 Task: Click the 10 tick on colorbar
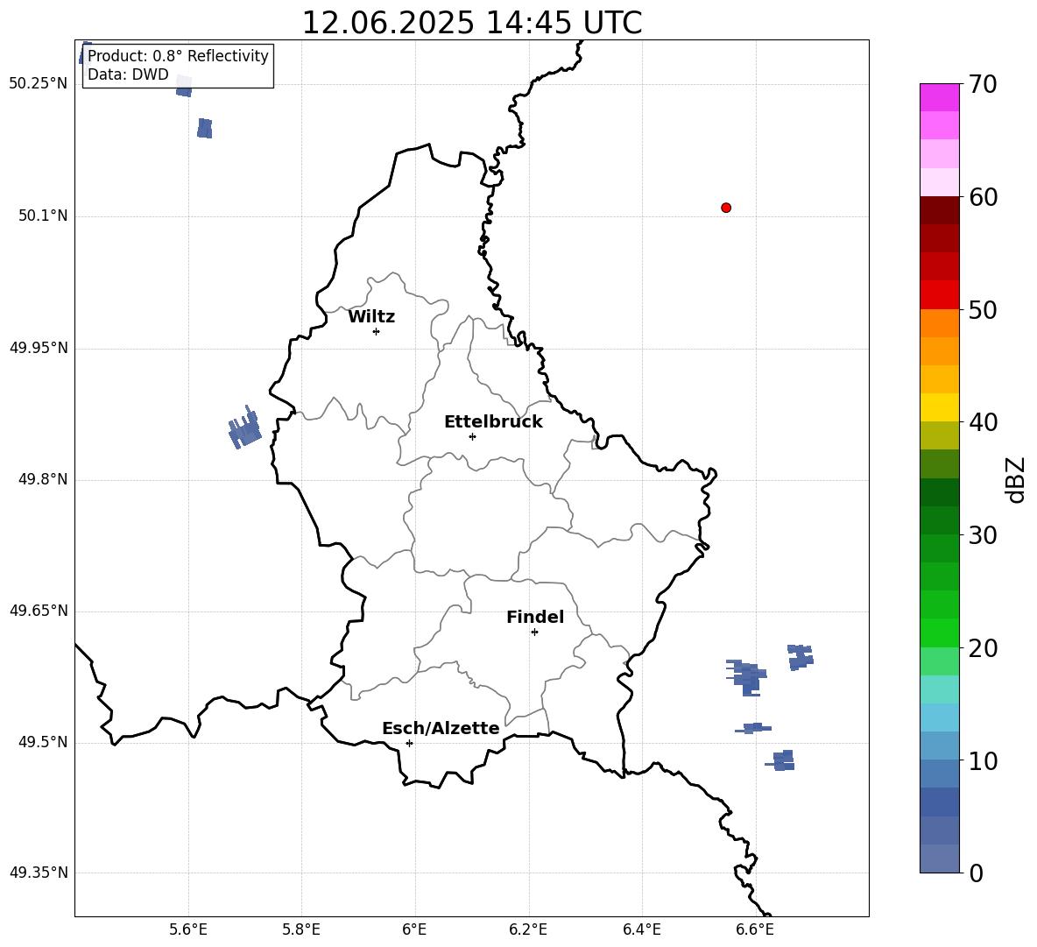[983, 760]
